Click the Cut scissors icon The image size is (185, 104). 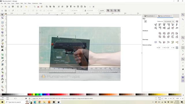click(x=38, y=7)
